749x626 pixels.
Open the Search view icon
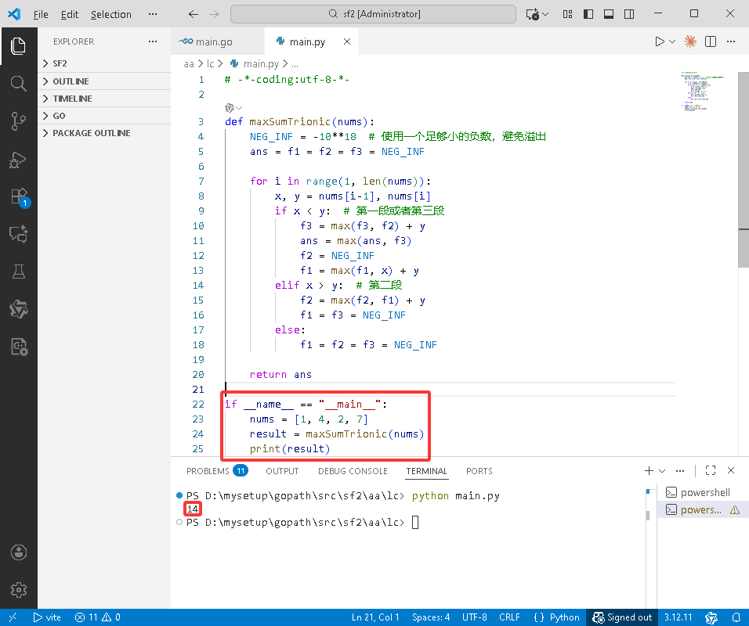coord(18,84)
